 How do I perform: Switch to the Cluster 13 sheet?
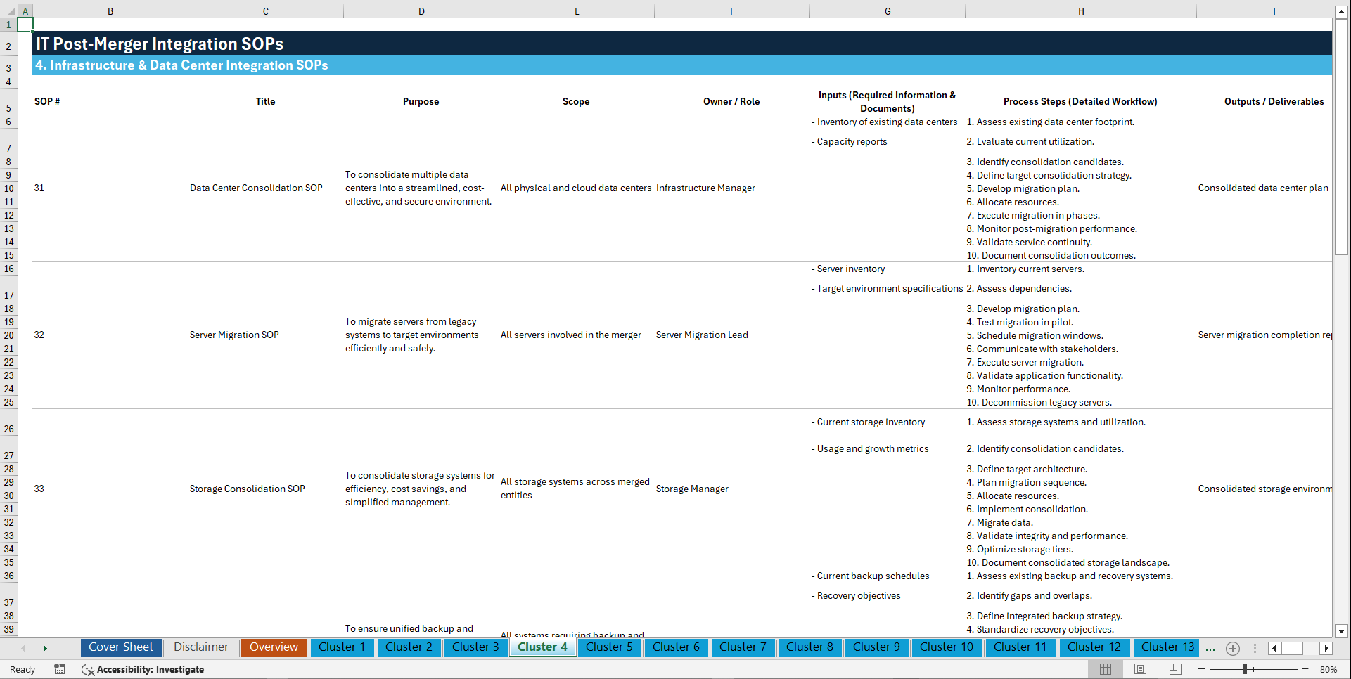1166,647
